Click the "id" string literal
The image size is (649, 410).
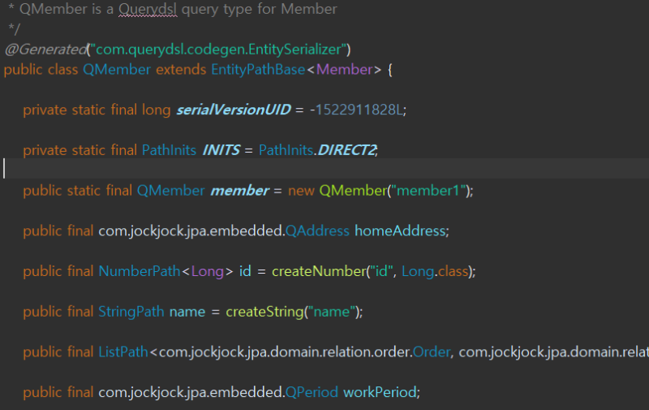pyautogui.click(x=381, y=271)
